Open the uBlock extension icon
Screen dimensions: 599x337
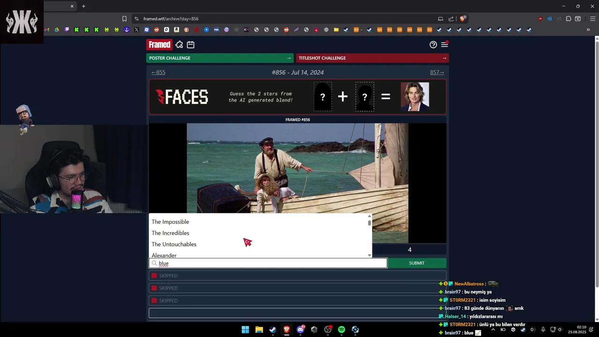point(540,19)
